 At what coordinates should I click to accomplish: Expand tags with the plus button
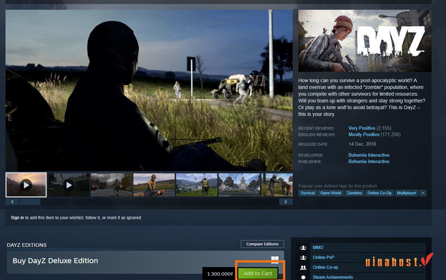click(423, 193)
